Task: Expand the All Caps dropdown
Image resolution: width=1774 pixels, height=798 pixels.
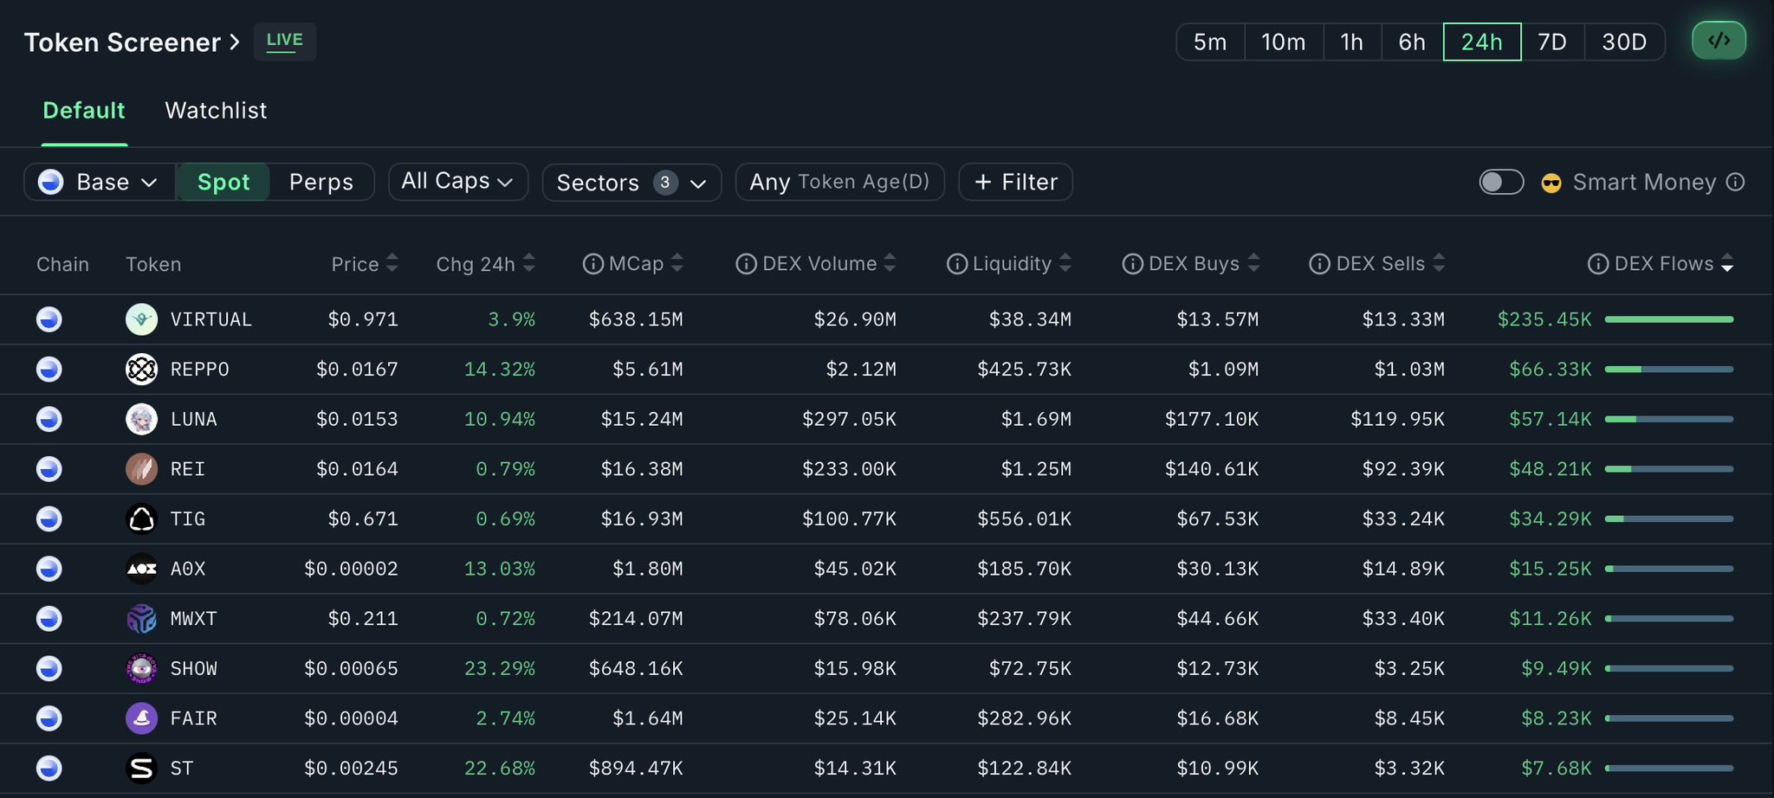Action: pyautogui.click(x=457, y=182)
